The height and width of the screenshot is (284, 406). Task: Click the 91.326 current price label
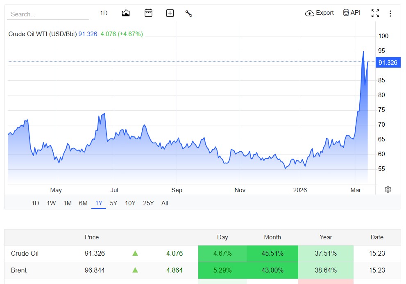click(388, 63)
